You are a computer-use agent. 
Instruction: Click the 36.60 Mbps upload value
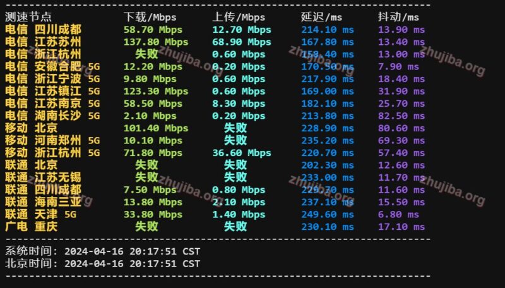click(x=241, y=152)
